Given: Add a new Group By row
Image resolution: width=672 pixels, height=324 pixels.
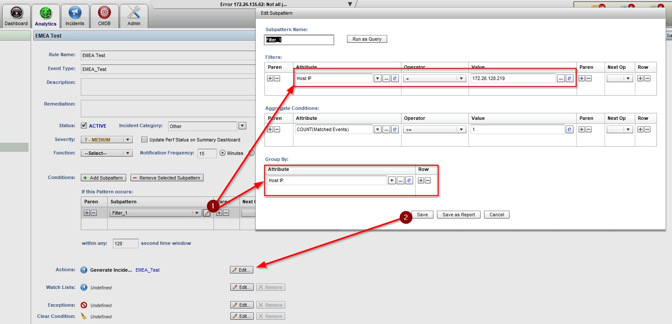Looking at the screenshot, I should [421, 180].
